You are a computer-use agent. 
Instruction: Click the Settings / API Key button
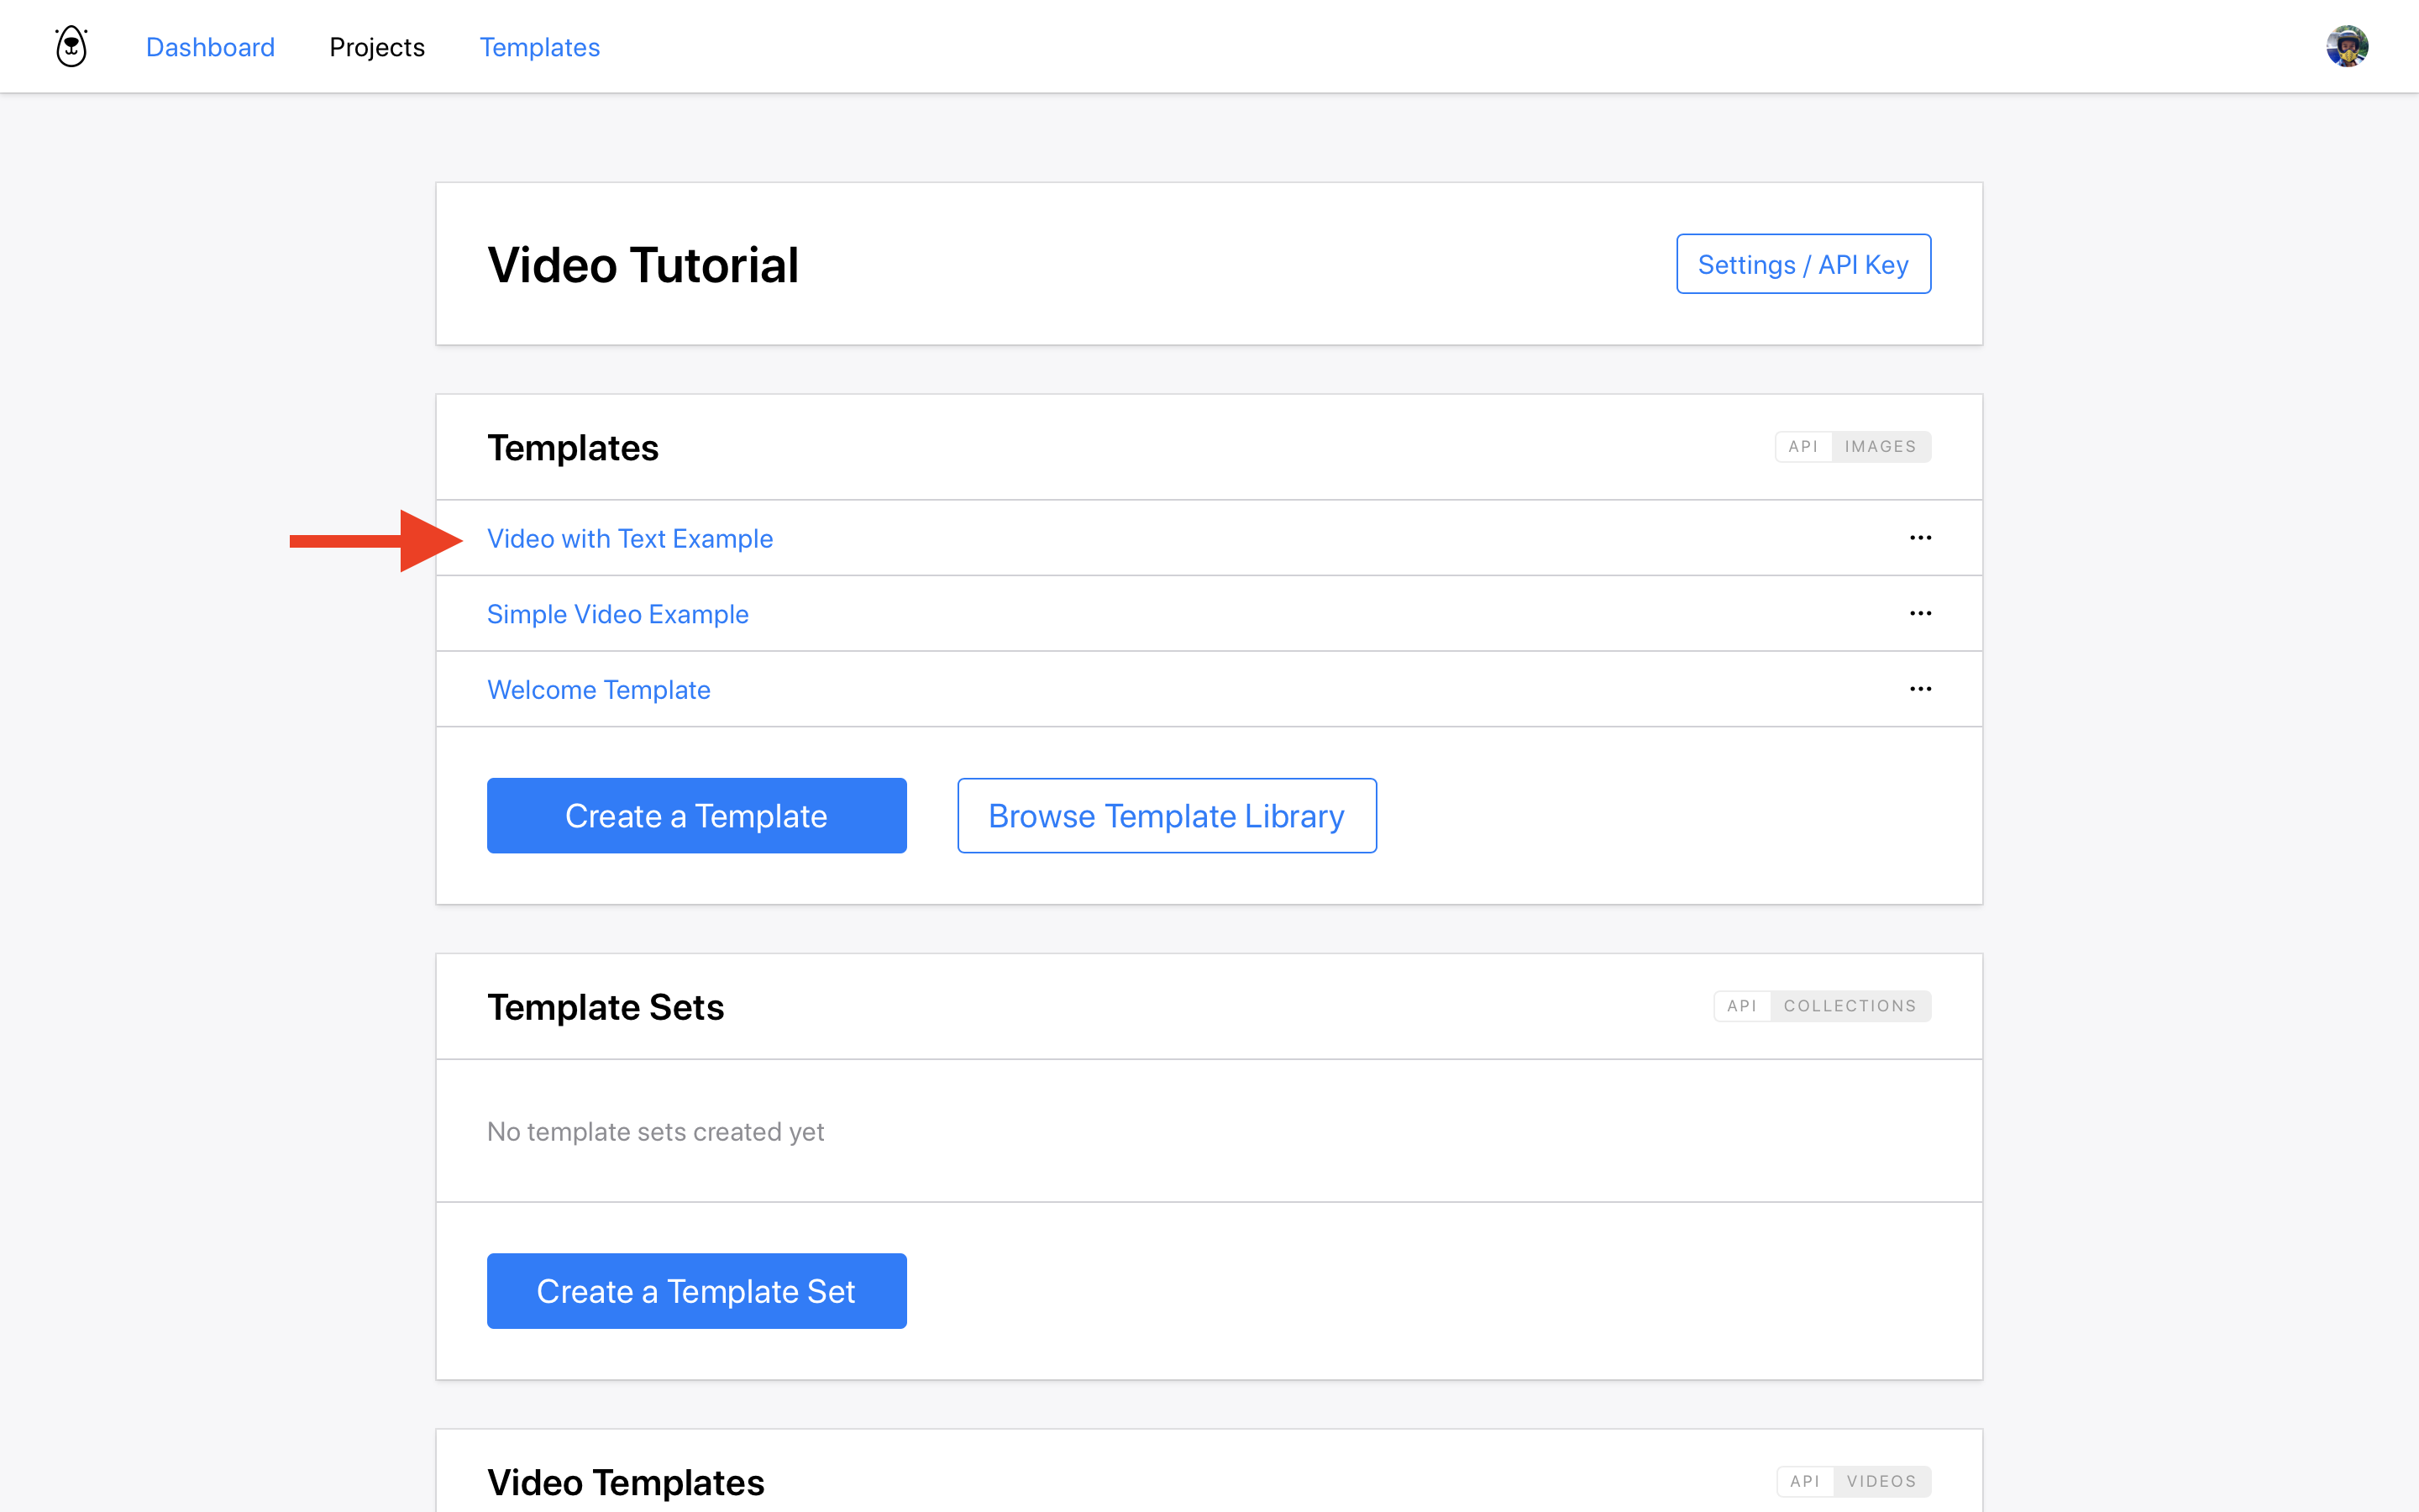(x=1802, y=264)
